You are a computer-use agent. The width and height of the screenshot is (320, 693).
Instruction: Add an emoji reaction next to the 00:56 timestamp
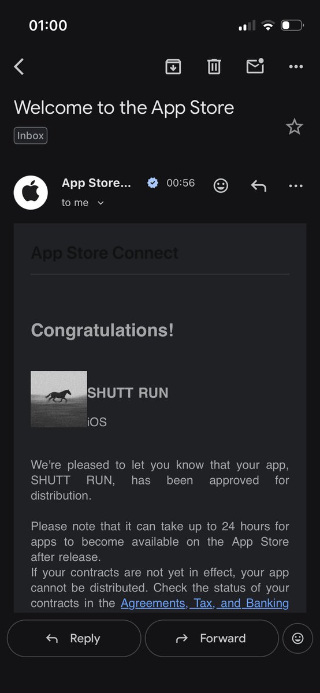(x=221, y=185)
